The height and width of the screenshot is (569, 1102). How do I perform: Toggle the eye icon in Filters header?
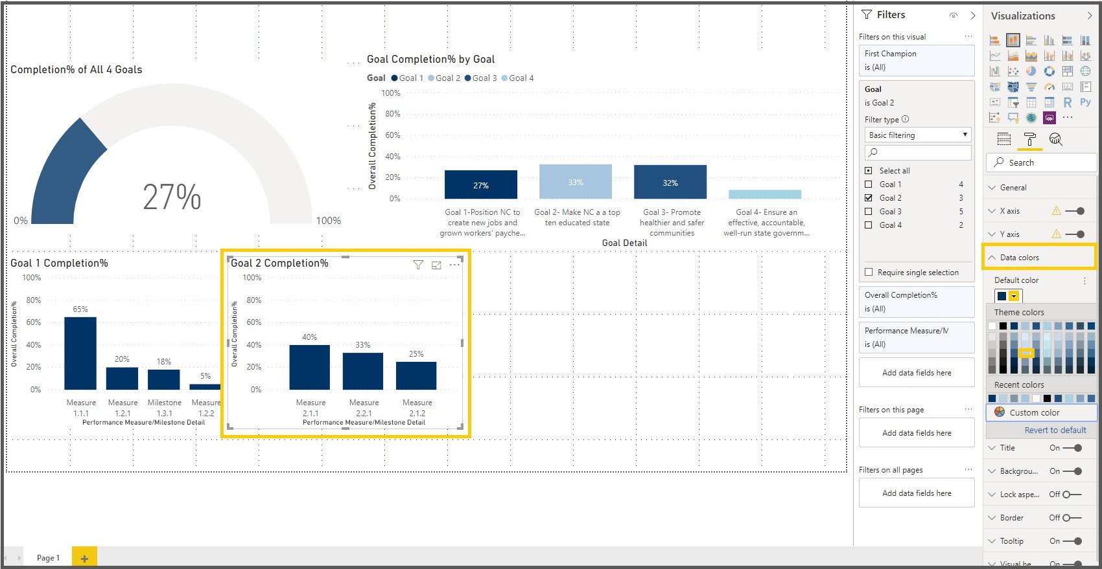pos(953,16)
